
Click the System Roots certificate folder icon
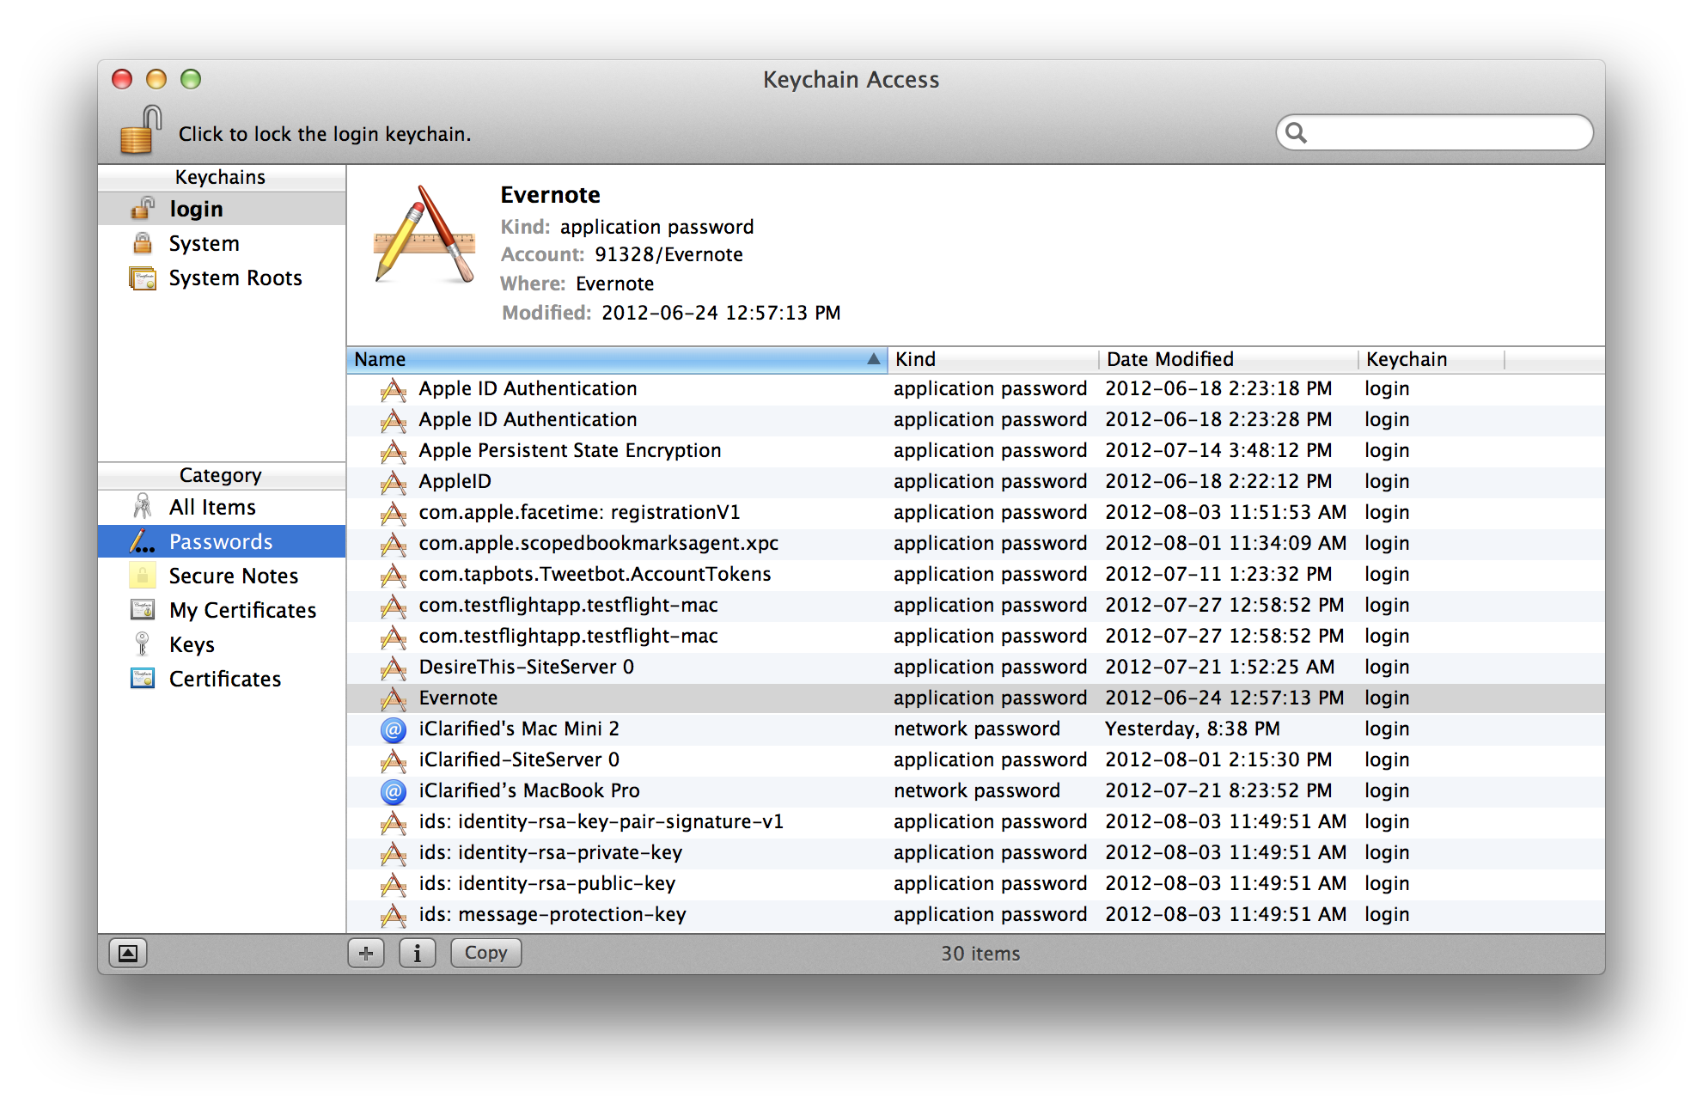(x=143, y=277)
